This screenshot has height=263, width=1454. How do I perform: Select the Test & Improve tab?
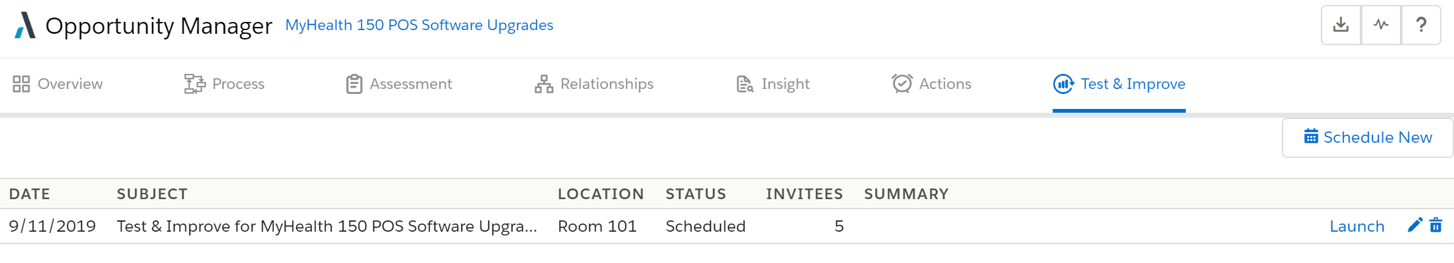click(1119, 84)
